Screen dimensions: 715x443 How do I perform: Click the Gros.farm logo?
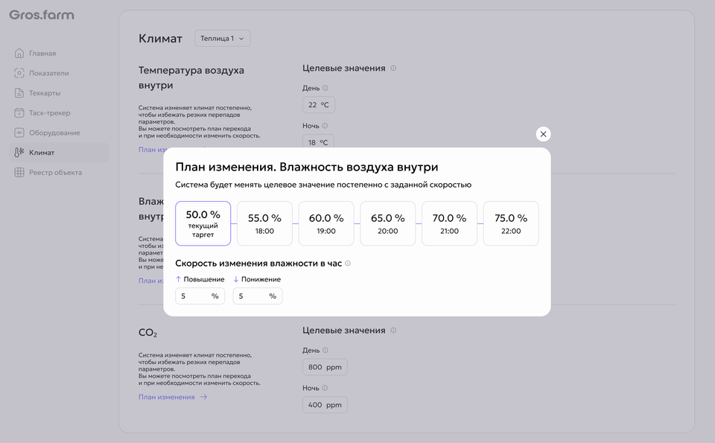point(42,15)
